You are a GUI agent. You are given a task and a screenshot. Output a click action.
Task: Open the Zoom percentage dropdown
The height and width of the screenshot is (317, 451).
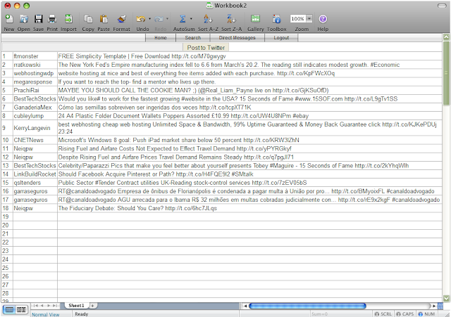(309, 19)
